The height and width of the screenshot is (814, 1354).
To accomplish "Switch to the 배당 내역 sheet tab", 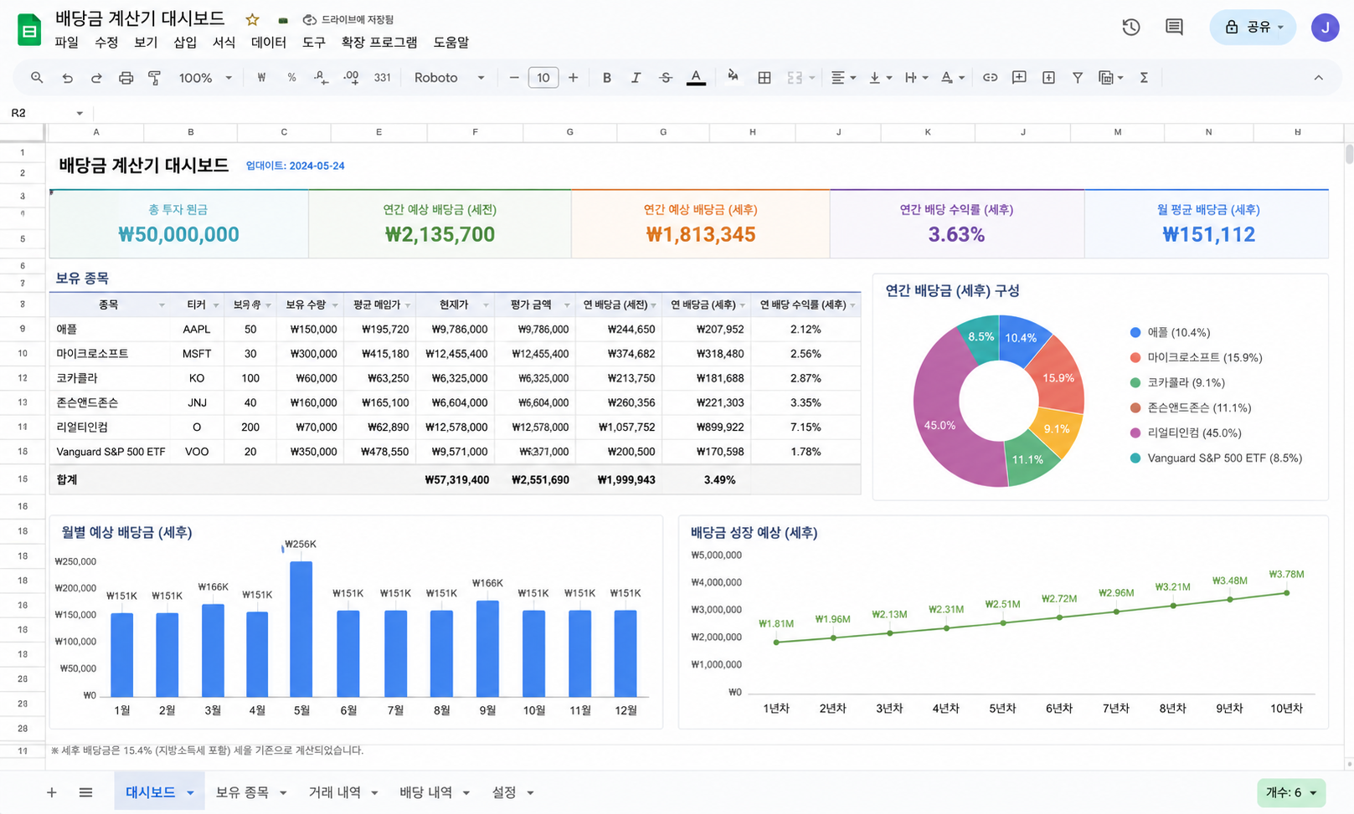I will 434,792.
